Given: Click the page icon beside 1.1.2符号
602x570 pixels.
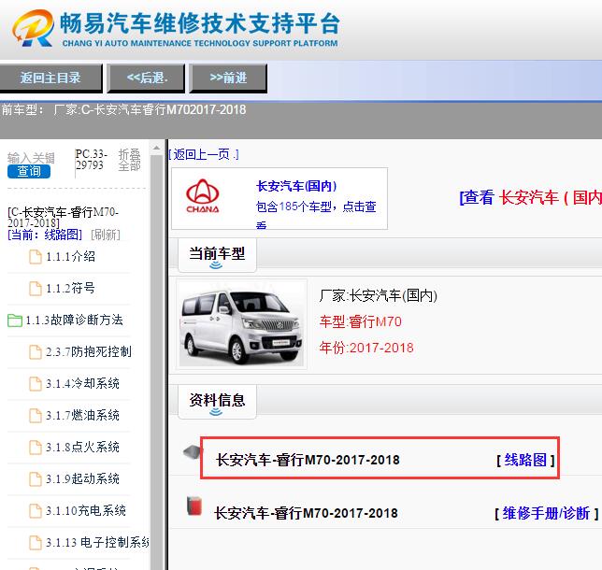Looking at the screenshot, I should click(36, 288).
